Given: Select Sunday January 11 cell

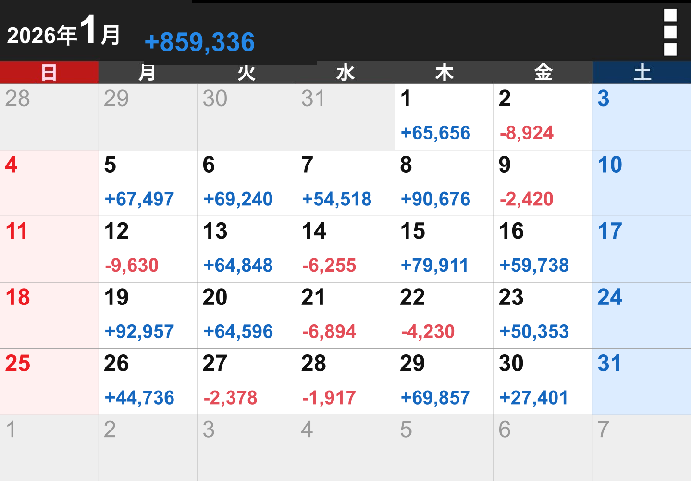Looking at the screenshot, I should tap(49, 249).
